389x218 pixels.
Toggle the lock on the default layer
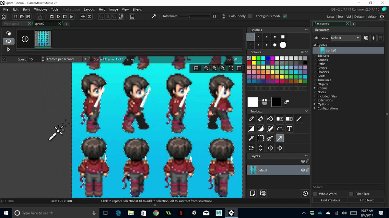308,170
